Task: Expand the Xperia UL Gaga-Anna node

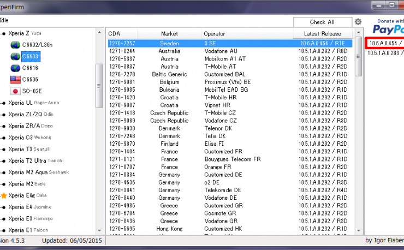Action: coord(3,103)
